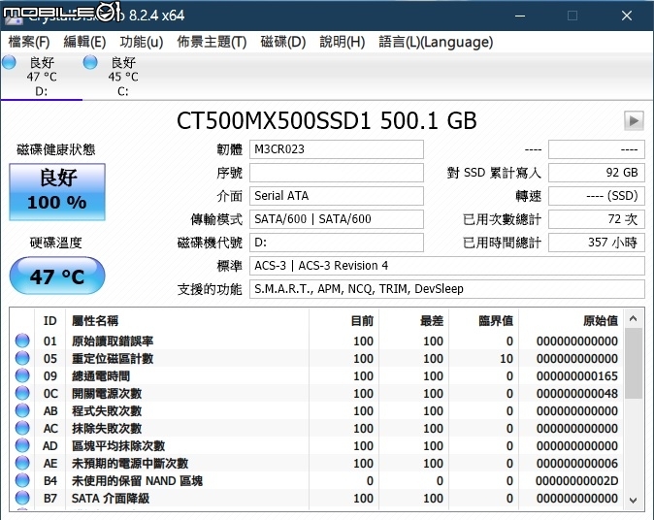The image size is (654, 520).
Task: Click status orb of attribute B4 row
Action: click(22, 481)
